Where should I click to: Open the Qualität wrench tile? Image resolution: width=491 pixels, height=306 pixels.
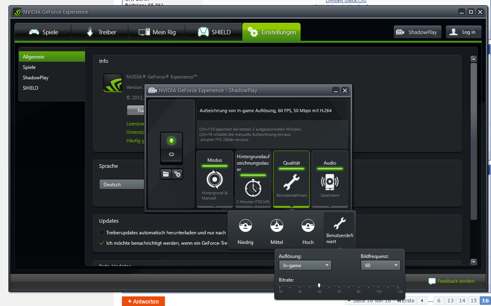pyautogui.click(x=291, y=179)
